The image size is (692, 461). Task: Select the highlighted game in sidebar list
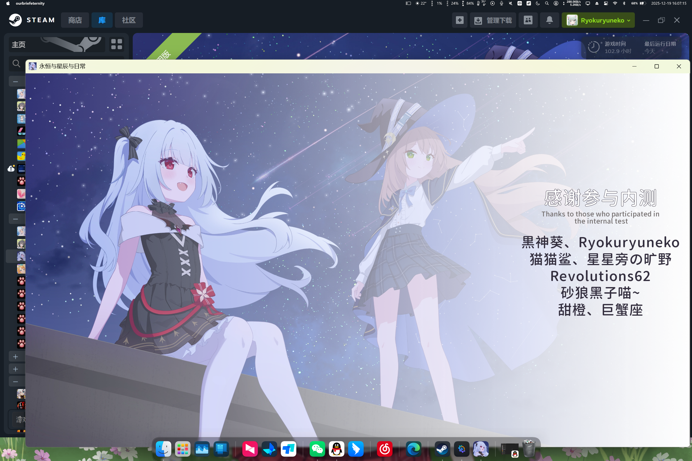[21, 256]
